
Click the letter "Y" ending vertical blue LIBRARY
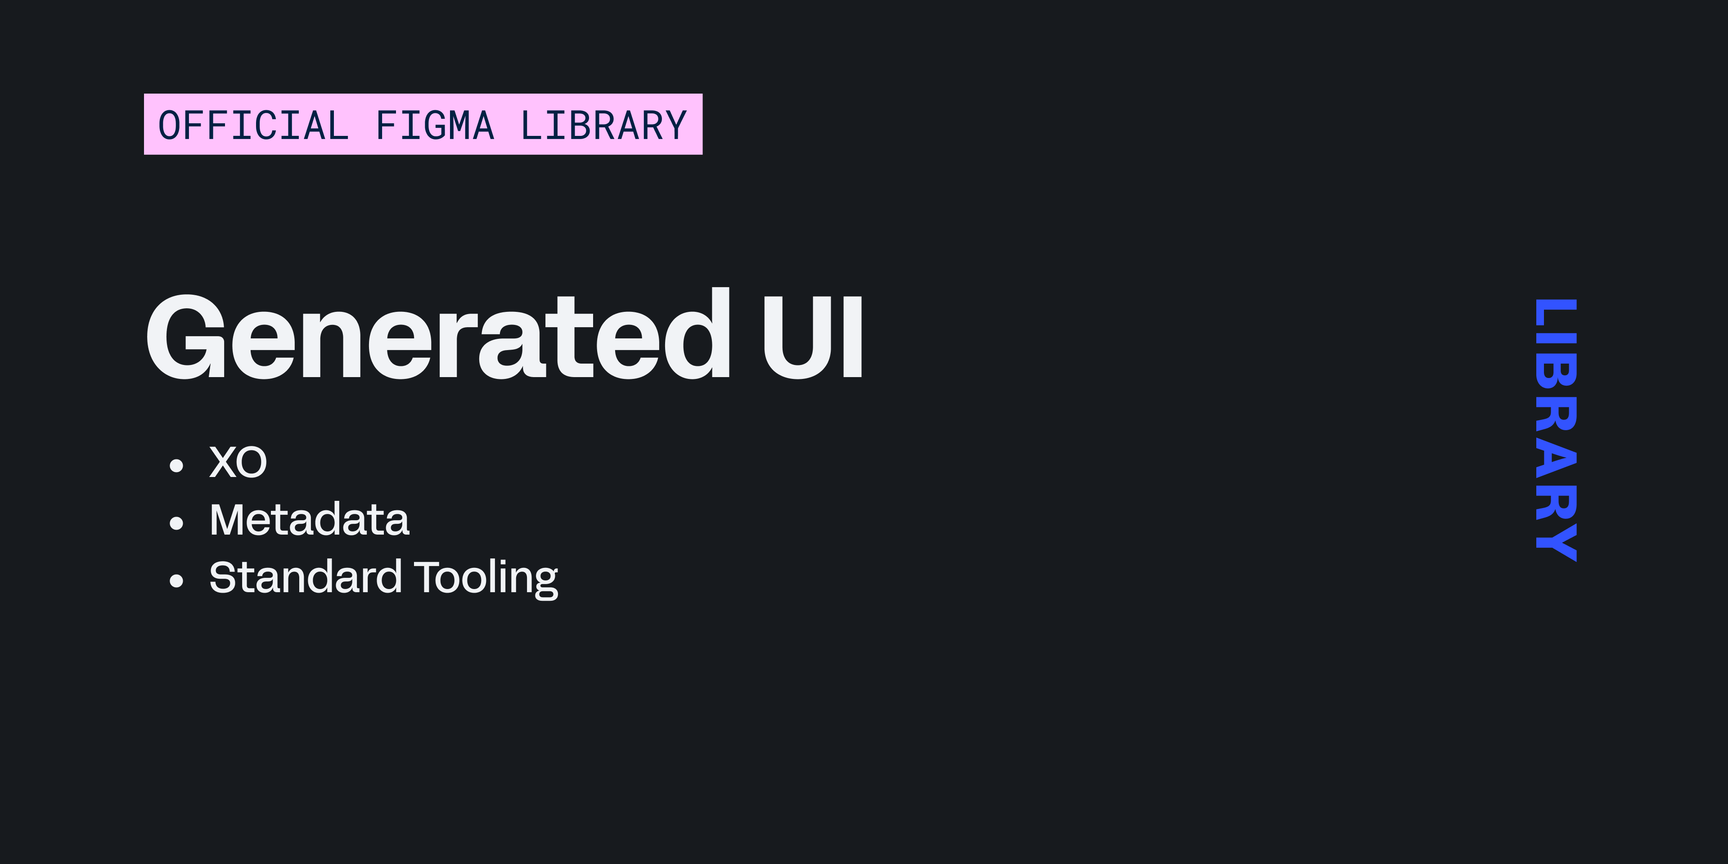point(1556,542)
